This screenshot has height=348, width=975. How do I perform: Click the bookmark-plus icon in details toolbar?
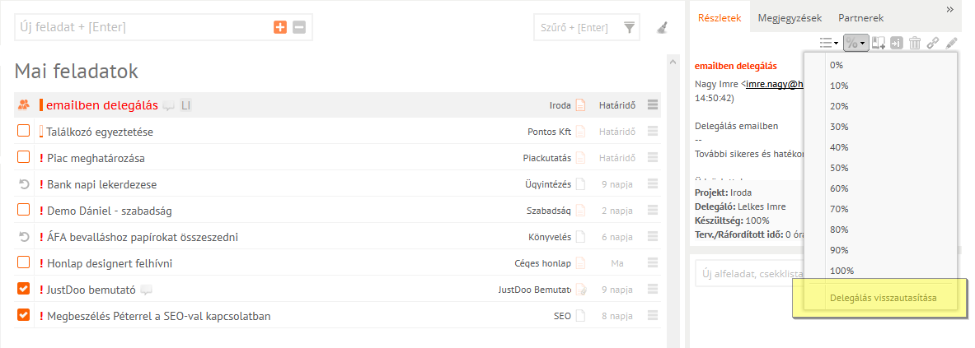click(879, 44)
